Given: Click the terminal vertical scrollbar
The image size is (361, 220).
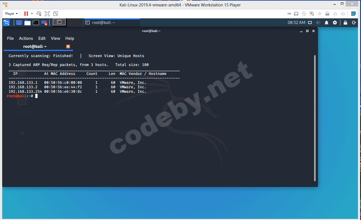Looking at the screenshot, I should tap(315, 118).
